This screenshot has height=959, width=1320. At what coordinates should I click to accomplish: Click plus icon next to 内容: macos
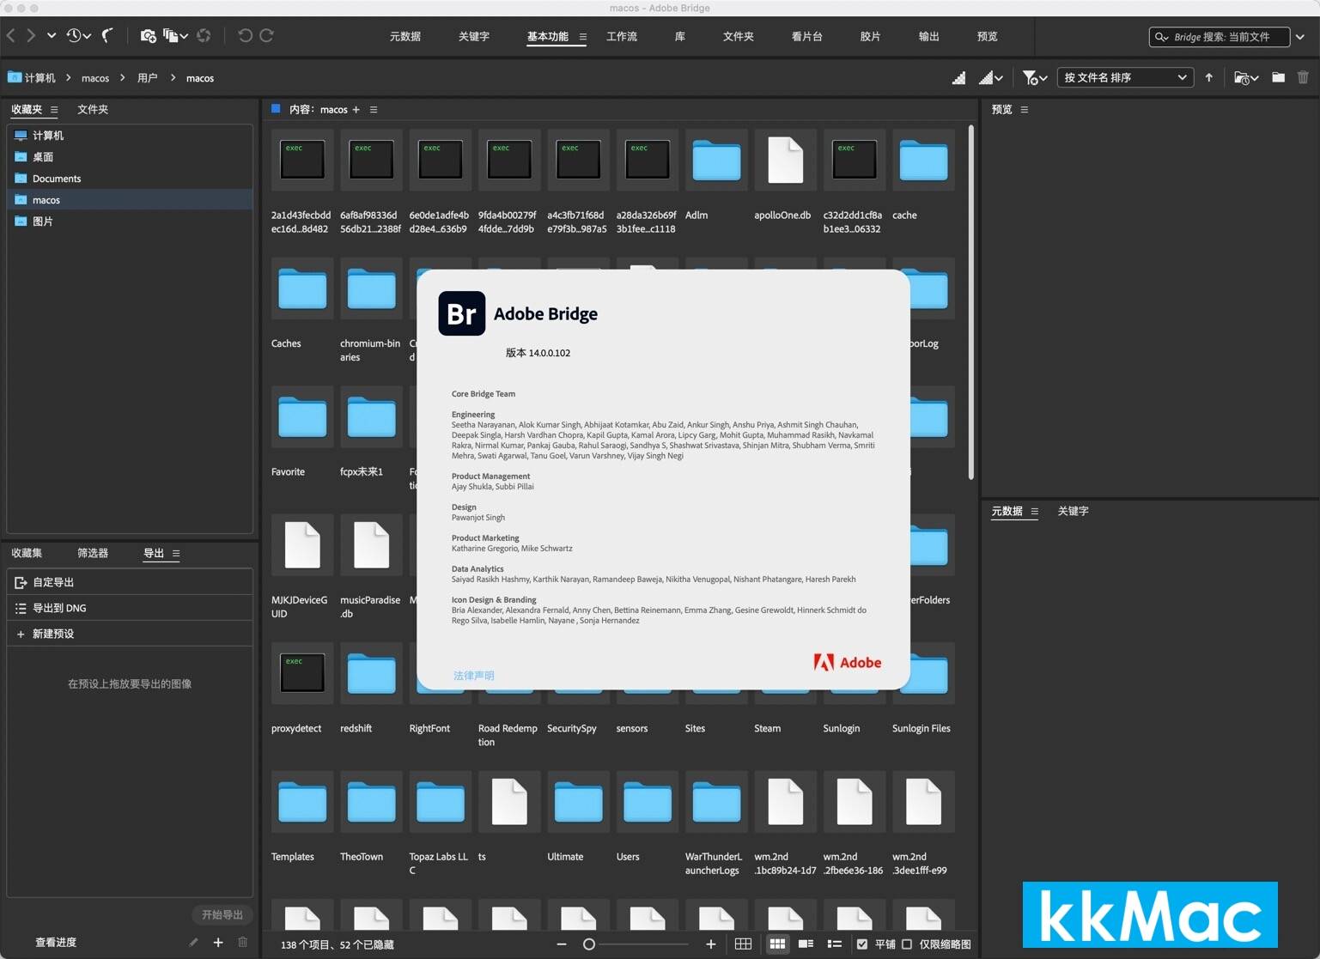point(356,110)
